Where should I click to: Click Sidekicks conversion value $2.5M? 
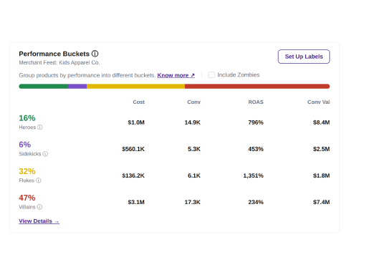click(321, 149)
